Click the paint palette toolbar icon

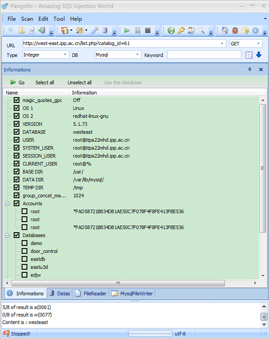pos(79,30)
